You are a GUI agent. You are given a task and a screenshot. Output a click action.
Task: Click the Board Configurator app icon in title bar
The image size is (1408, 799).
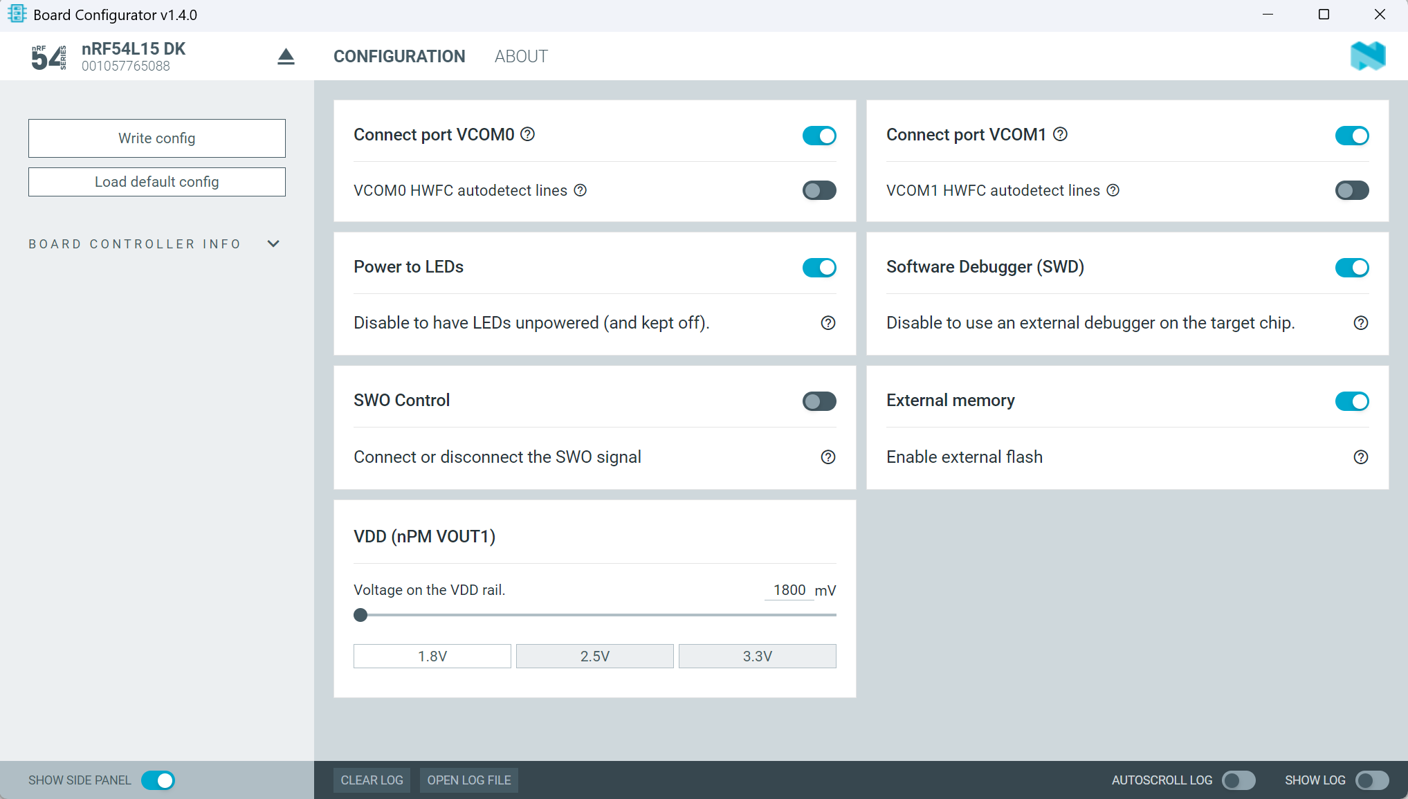pyautogui.click(x=17, y=14)
